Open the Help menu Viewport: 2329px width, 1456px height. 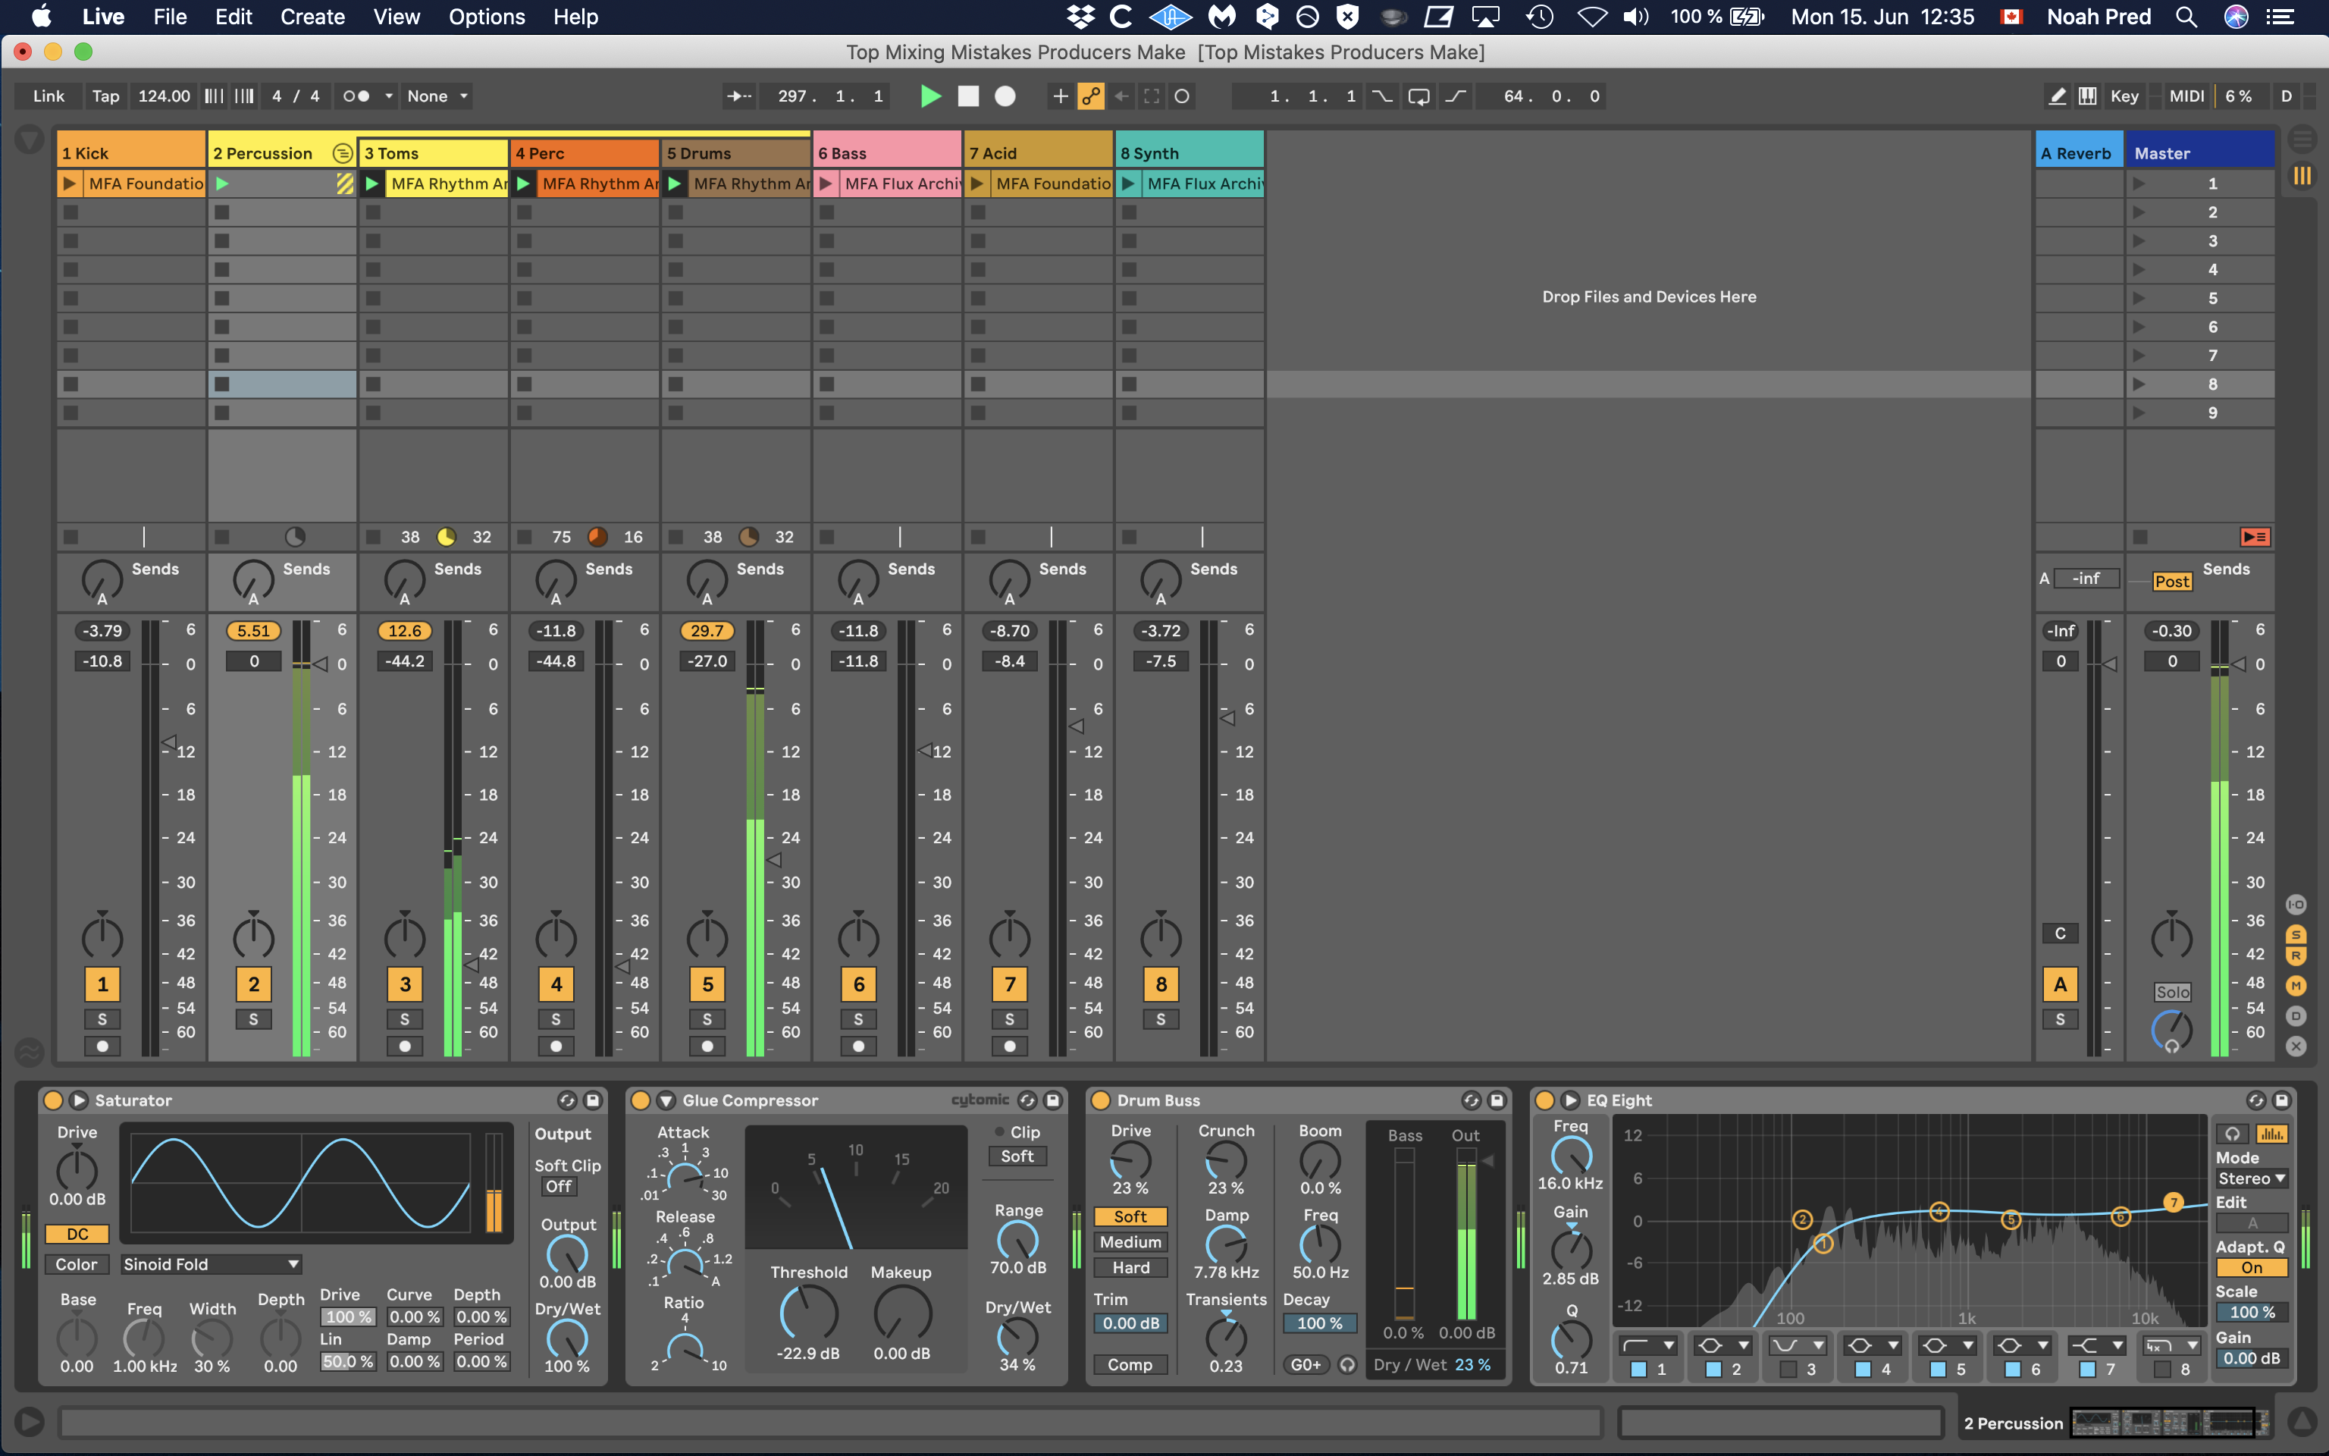click(x=575, y=17)
